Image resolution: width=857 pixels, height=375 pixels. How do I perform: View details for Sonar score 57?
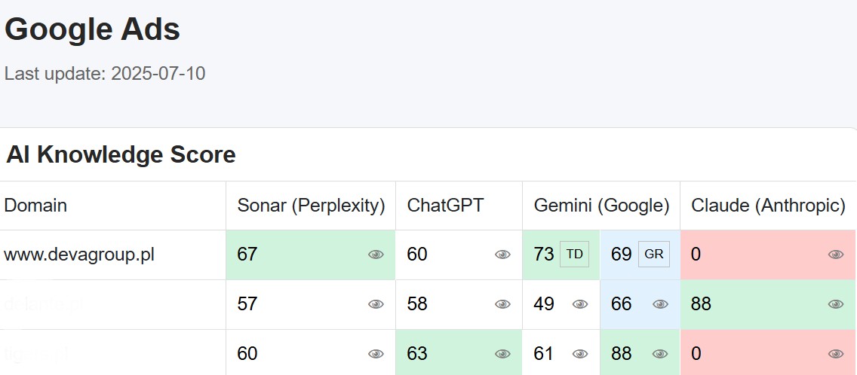[x=376, y=304]
